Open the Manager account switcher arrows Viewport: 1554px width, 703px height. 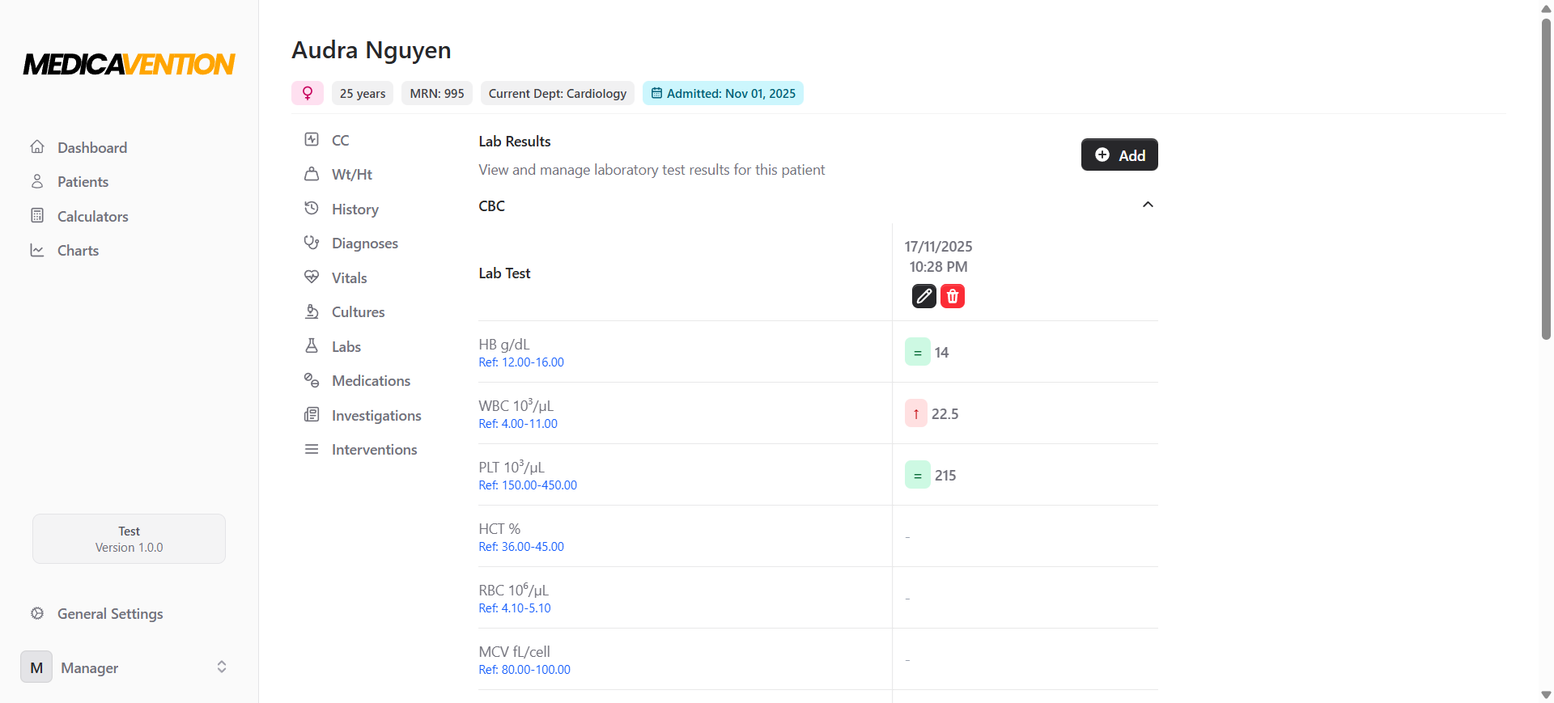coord(222,667)
